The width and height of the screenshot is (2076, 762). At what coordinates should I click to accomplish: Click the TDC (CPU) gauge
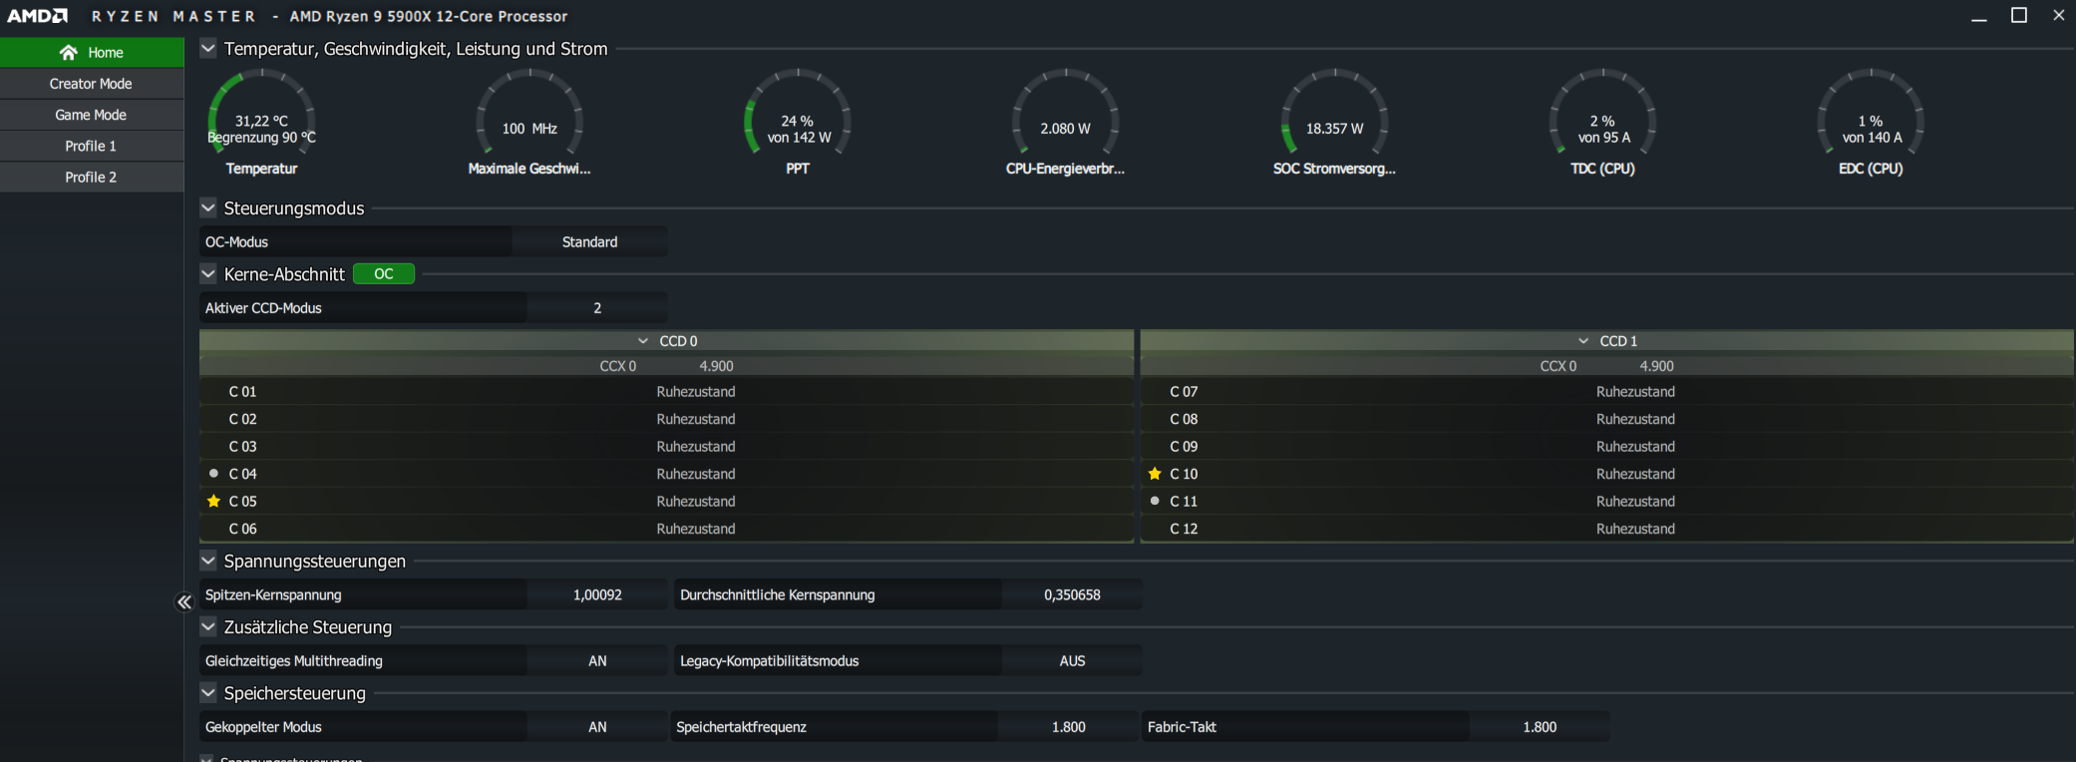(1602, 122)
